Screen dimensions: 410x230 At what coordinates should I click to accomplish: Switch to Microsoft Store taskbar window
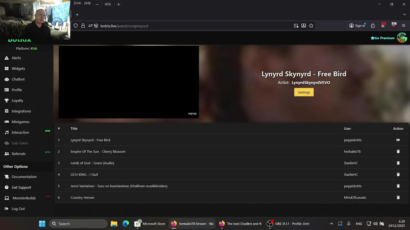click(x=150, y=224)
